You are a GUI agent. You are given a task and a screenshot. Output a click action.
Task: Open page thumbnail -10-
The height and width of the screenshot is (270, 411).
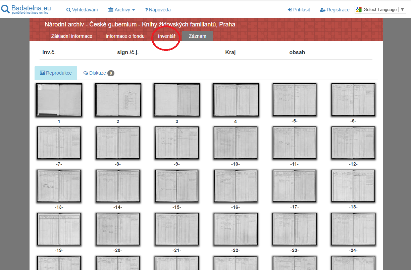coord(236,143)
